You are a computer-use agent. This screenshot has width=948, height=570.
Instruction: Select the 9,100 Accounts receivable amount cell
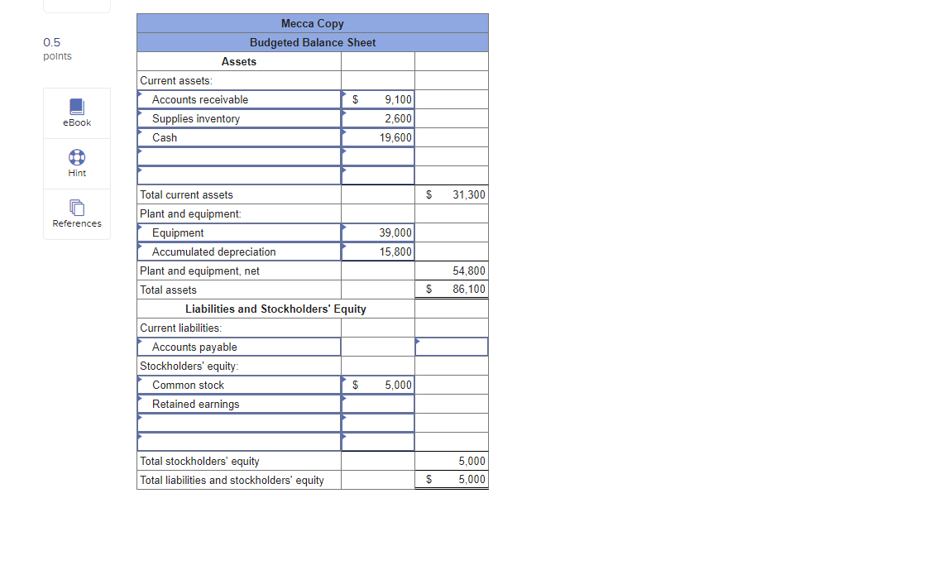pos(377,98)
